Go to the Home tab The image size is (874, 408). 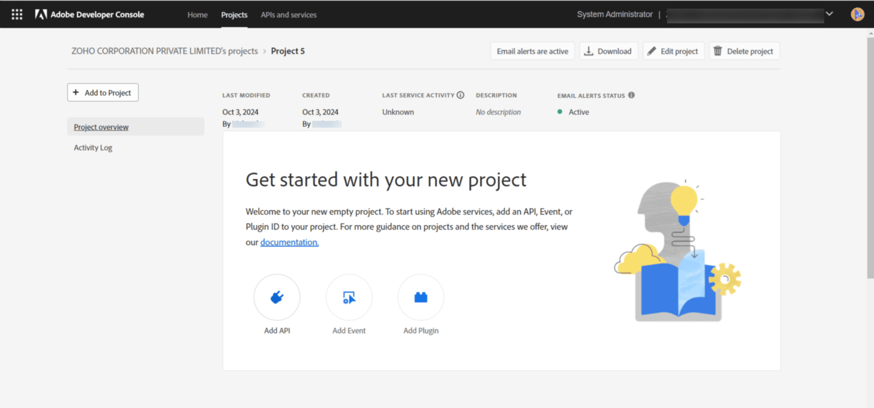pos(197,15)
